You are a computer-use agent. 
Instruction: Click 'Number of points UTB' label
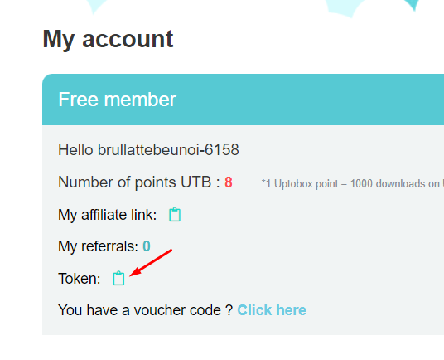point(134,182)
